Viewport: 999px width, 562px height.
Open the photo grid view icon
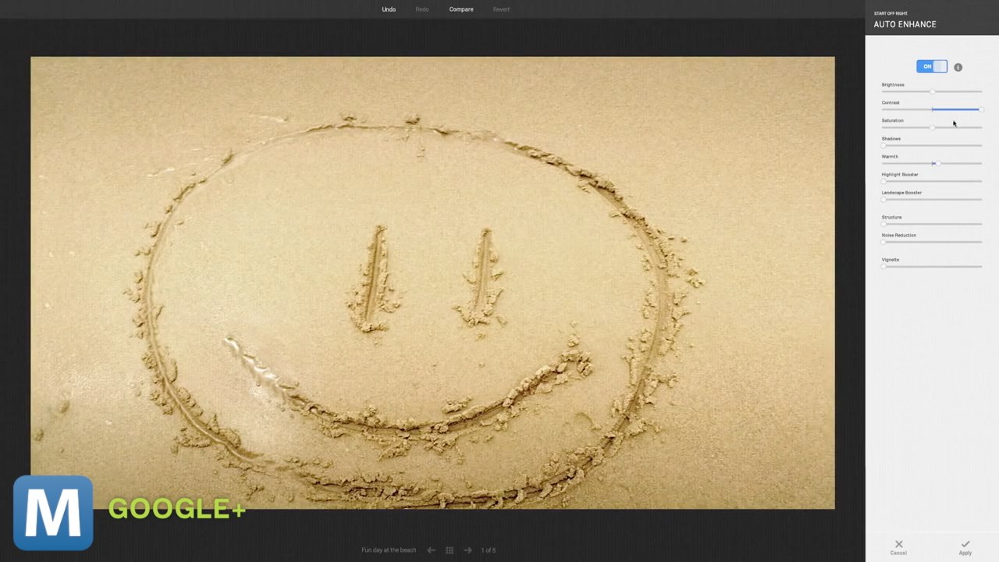(x=450, y=550)
